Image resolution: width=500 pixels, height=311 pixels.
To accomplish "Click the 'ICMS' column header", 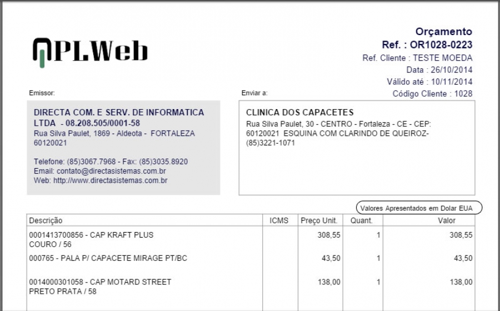I will (x=279, y=221).
